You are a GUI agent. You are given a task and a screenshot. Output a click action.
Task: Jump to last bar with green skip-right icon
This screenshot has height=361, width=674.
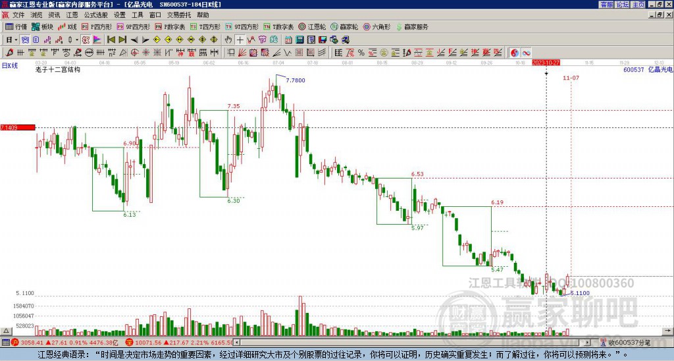click(x=122, y=40)
